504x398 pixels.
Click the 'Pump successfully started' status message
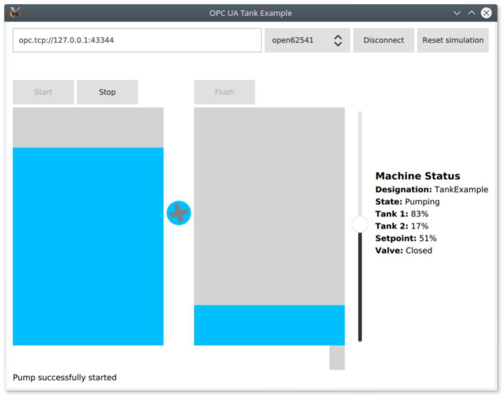click(x=65, y=377)
